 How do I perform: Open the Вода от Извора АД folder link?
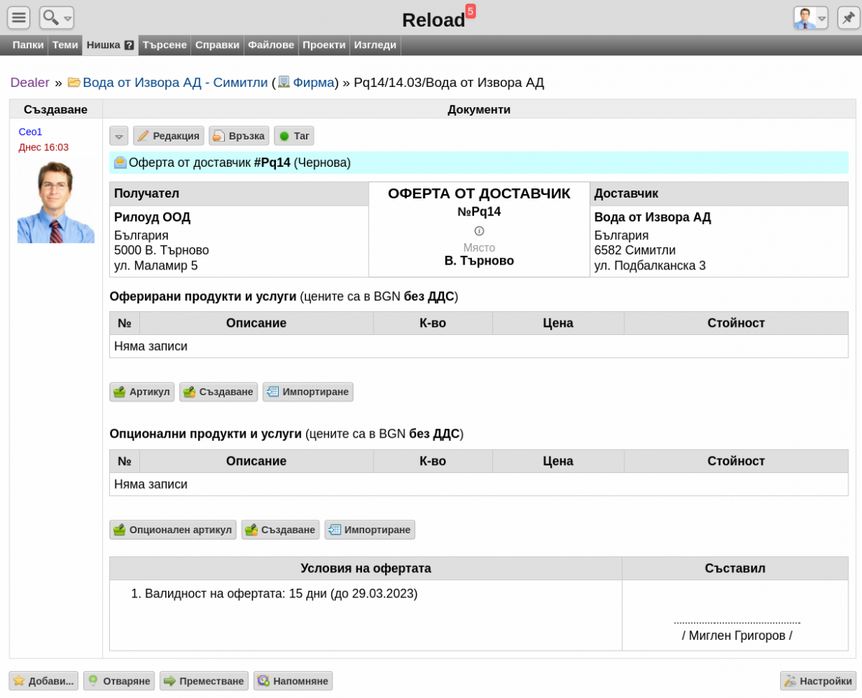175,83
